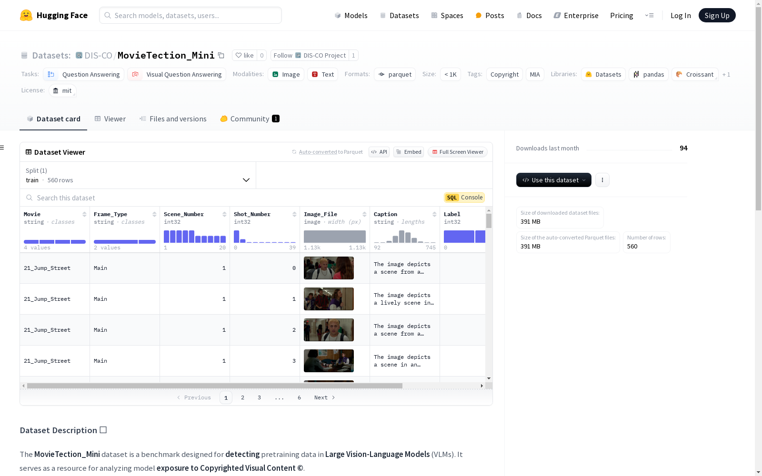The width and height of the screenshot is (762, 476).
Task: Click the Dataset Viewer table icon
Action: 29,152
